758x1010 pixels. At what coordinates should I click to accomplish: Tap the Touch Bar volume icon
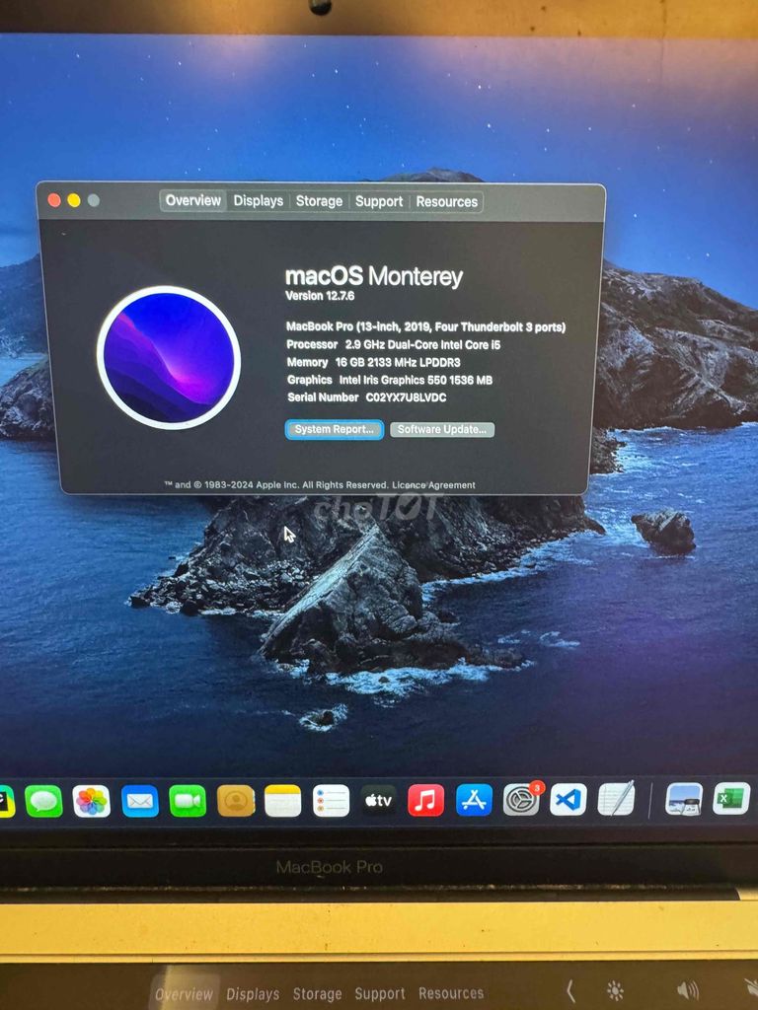point(687,990)
